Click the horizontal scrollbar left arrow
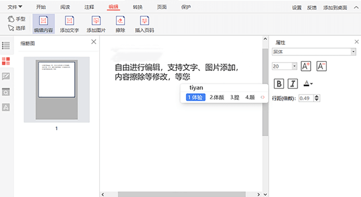 [x=102, y=194]
